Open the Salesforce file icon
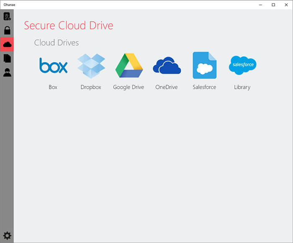The width and height of the screenshot is (293, 243). click(205, 65)
